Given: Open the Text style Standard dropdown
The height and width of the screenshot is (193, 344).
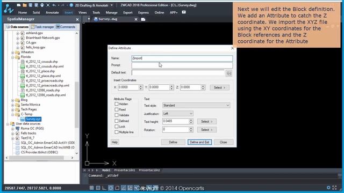Looking at the screenshot, I should 196,105.
